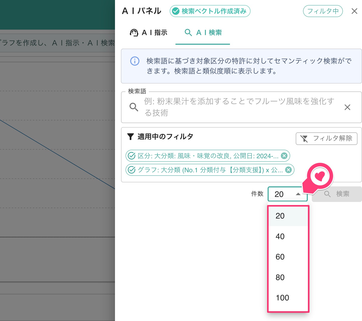362x321 pixels.
Task: Click the info icon in the blue notice
Action: pos(135,61)
